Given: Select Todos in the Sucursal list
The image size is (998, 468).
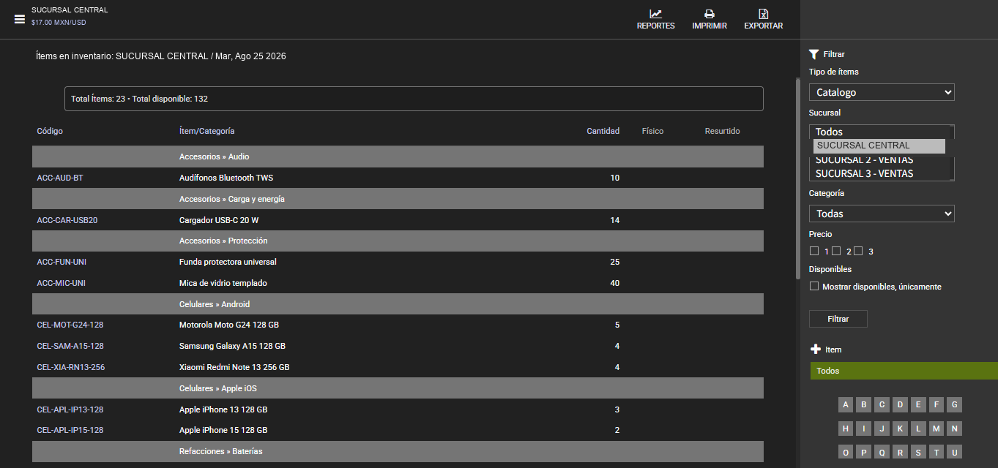Looking at the screenshot, I should [829, 132].
